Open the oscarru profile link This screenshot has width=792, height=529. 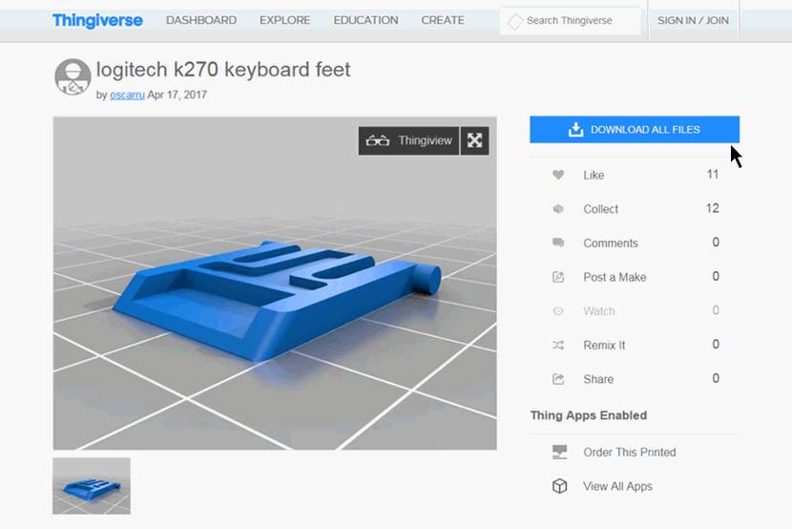[127, 95]
